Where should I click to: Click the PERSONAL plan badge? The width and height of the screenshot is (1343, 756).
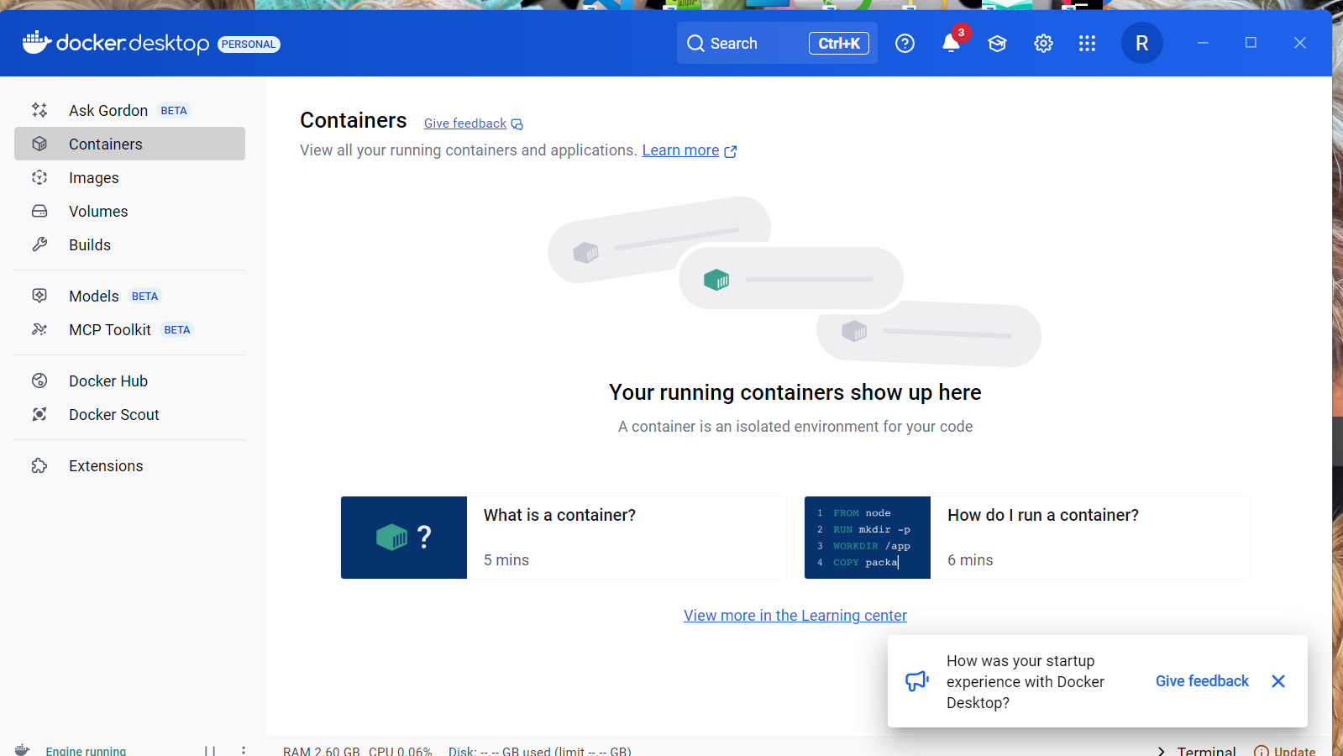[249, 45]
